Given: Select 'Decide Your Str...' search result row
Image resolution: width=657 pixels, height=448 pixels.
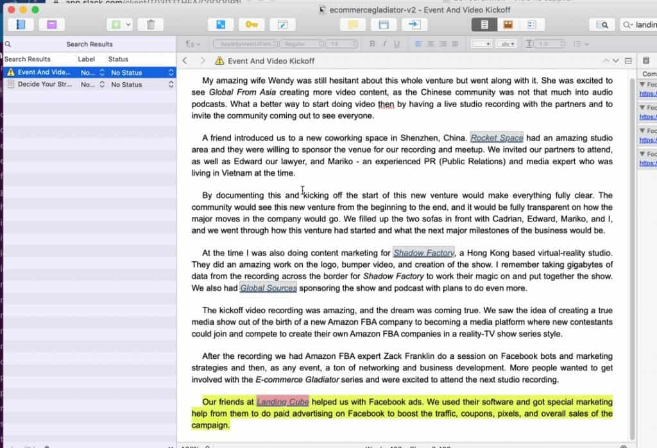Looking at the screenshot, I should pyautogui.click(x=90, y=84).
